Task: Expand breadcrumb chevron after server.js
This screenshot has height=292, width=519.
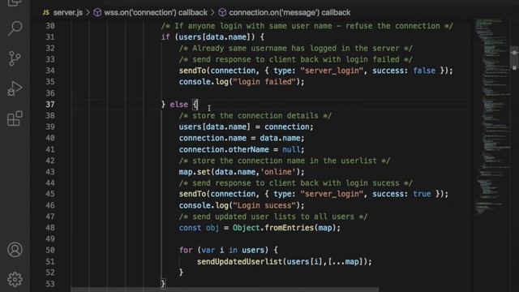Action: tap(88, 13)
